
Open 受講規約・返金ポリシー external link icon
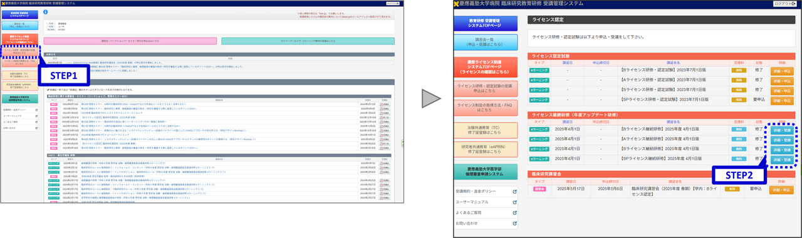point(514,192)
